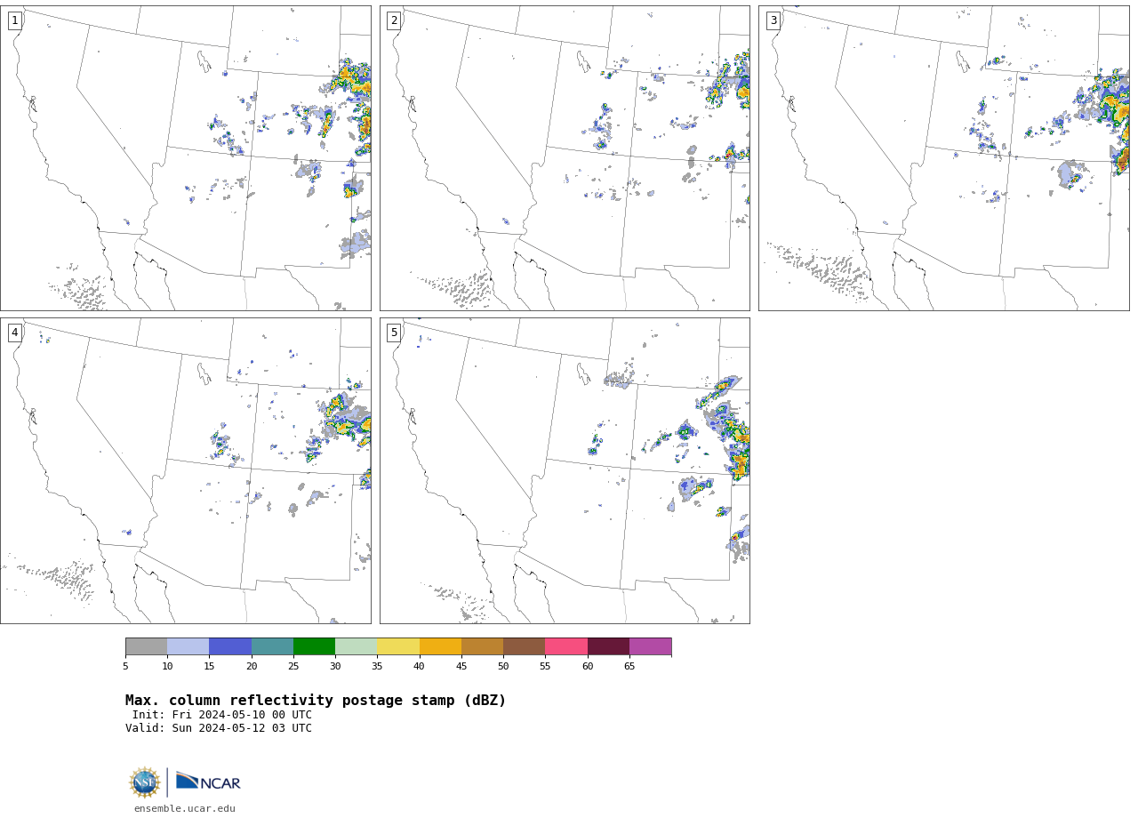The image size is (1138, 818).
Task: Click the panel number 2 label
Action: [394, 20]
